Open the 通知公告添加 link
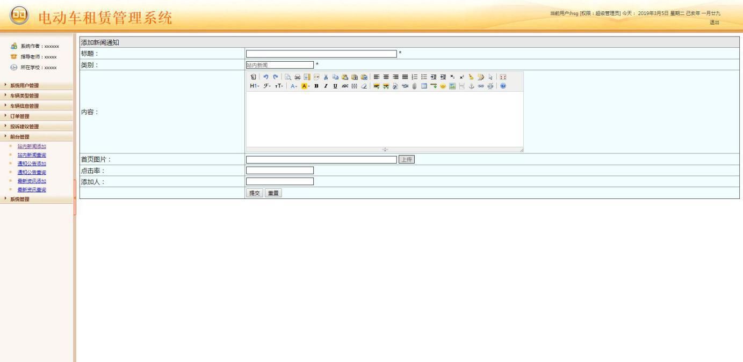This screenshot has width=743, height=362. [32, 164]
